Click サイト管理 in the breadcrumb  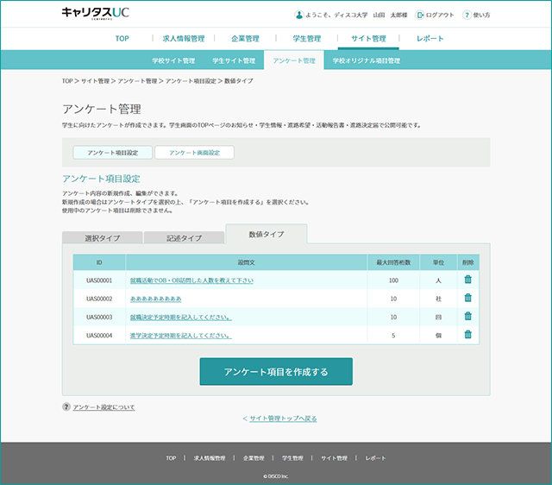click(95, 81)
